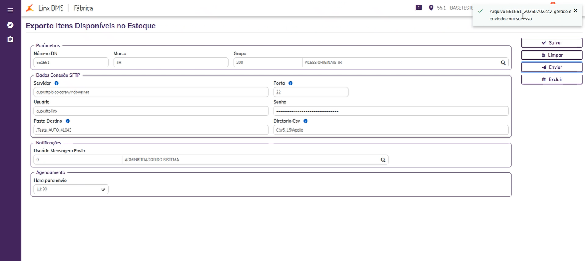Open the clipboard icon in sidebar
Image resolution: width=585 pixels, height=261 pixels.
click(x=10, y=40)
